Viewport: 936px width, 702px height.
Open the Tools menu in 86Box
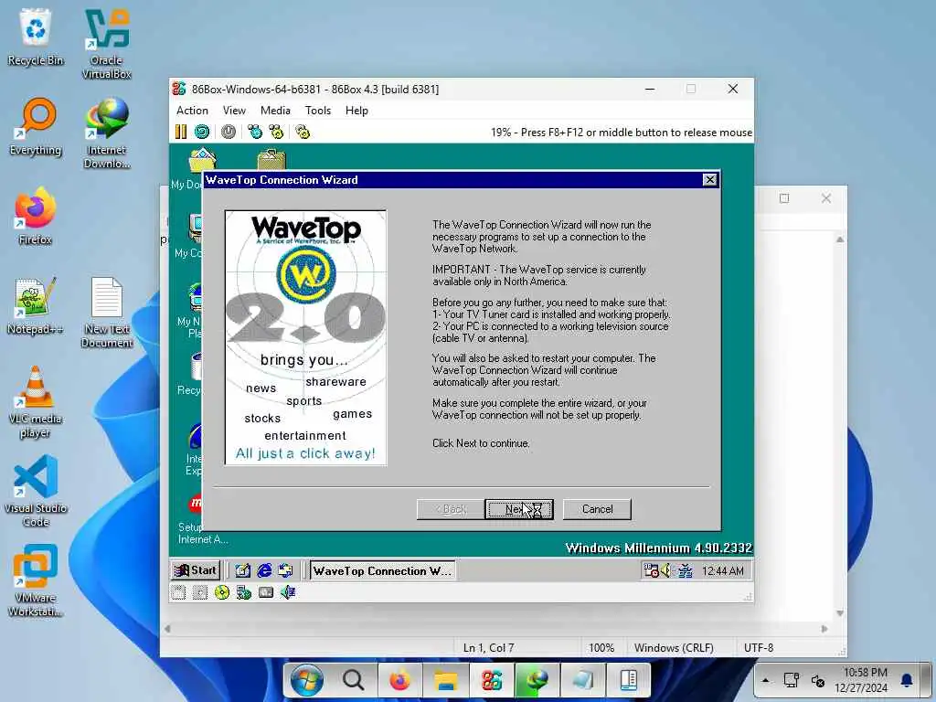point(317,111)
